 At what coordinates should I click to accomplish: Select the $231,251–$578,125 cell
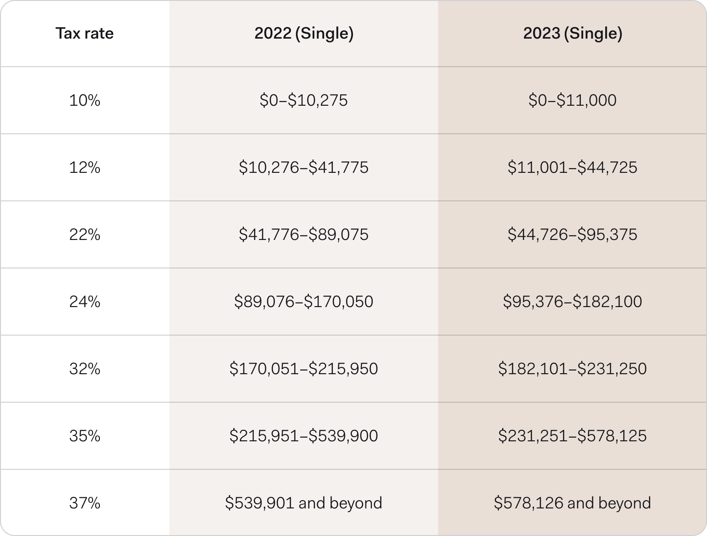(x=573, y=436)
